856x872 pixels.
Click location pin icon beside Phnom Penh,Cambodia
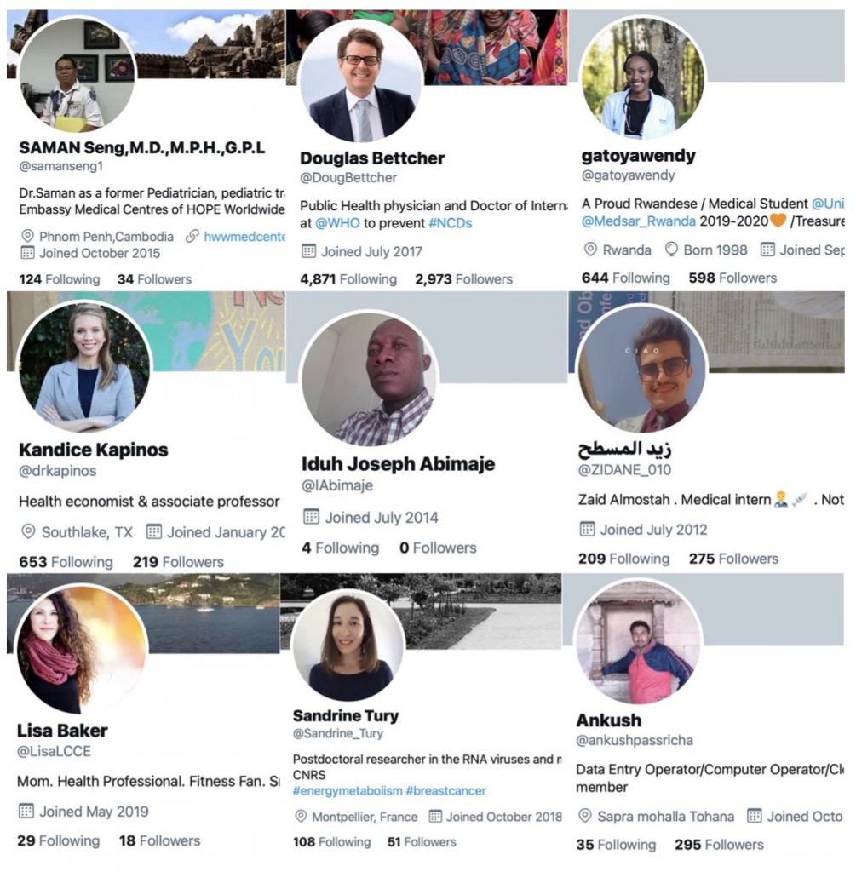(27, 237)
